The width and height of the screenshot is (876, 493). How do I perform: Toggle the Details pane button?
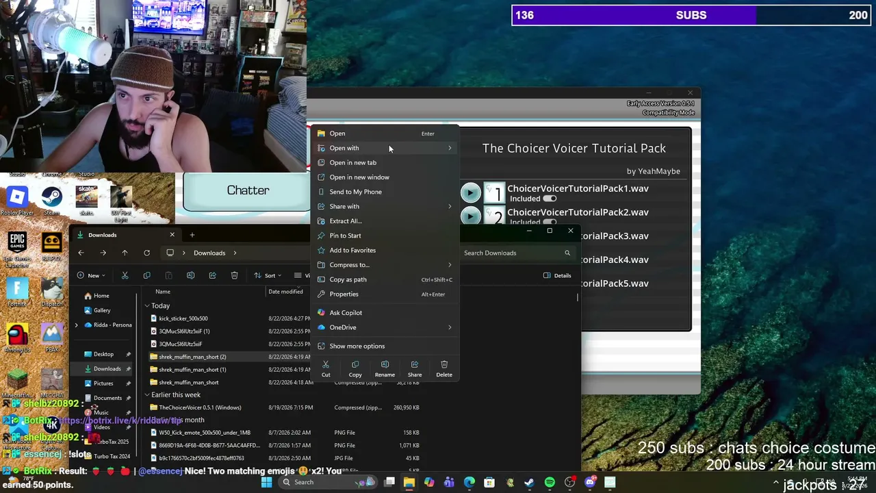[557, 275]
